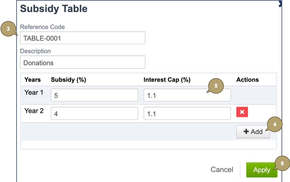This screenshot has width=290, height=182.
Task: Click the Description field showing Donations
Action: (82, 62)
